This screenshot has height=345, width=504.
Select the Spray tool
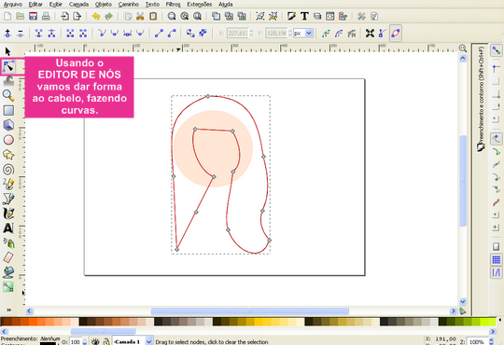(8, 242)
